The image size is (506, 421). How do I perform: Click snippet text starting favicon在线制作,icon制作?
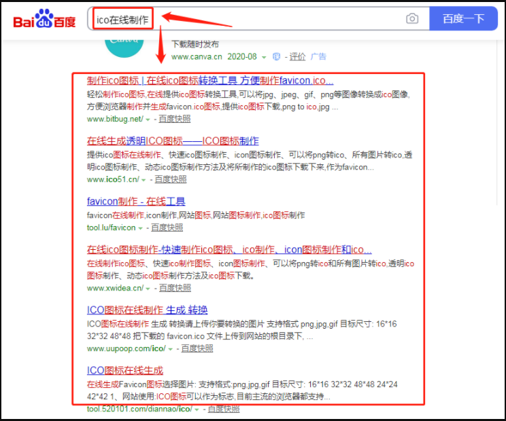point(196,215)
